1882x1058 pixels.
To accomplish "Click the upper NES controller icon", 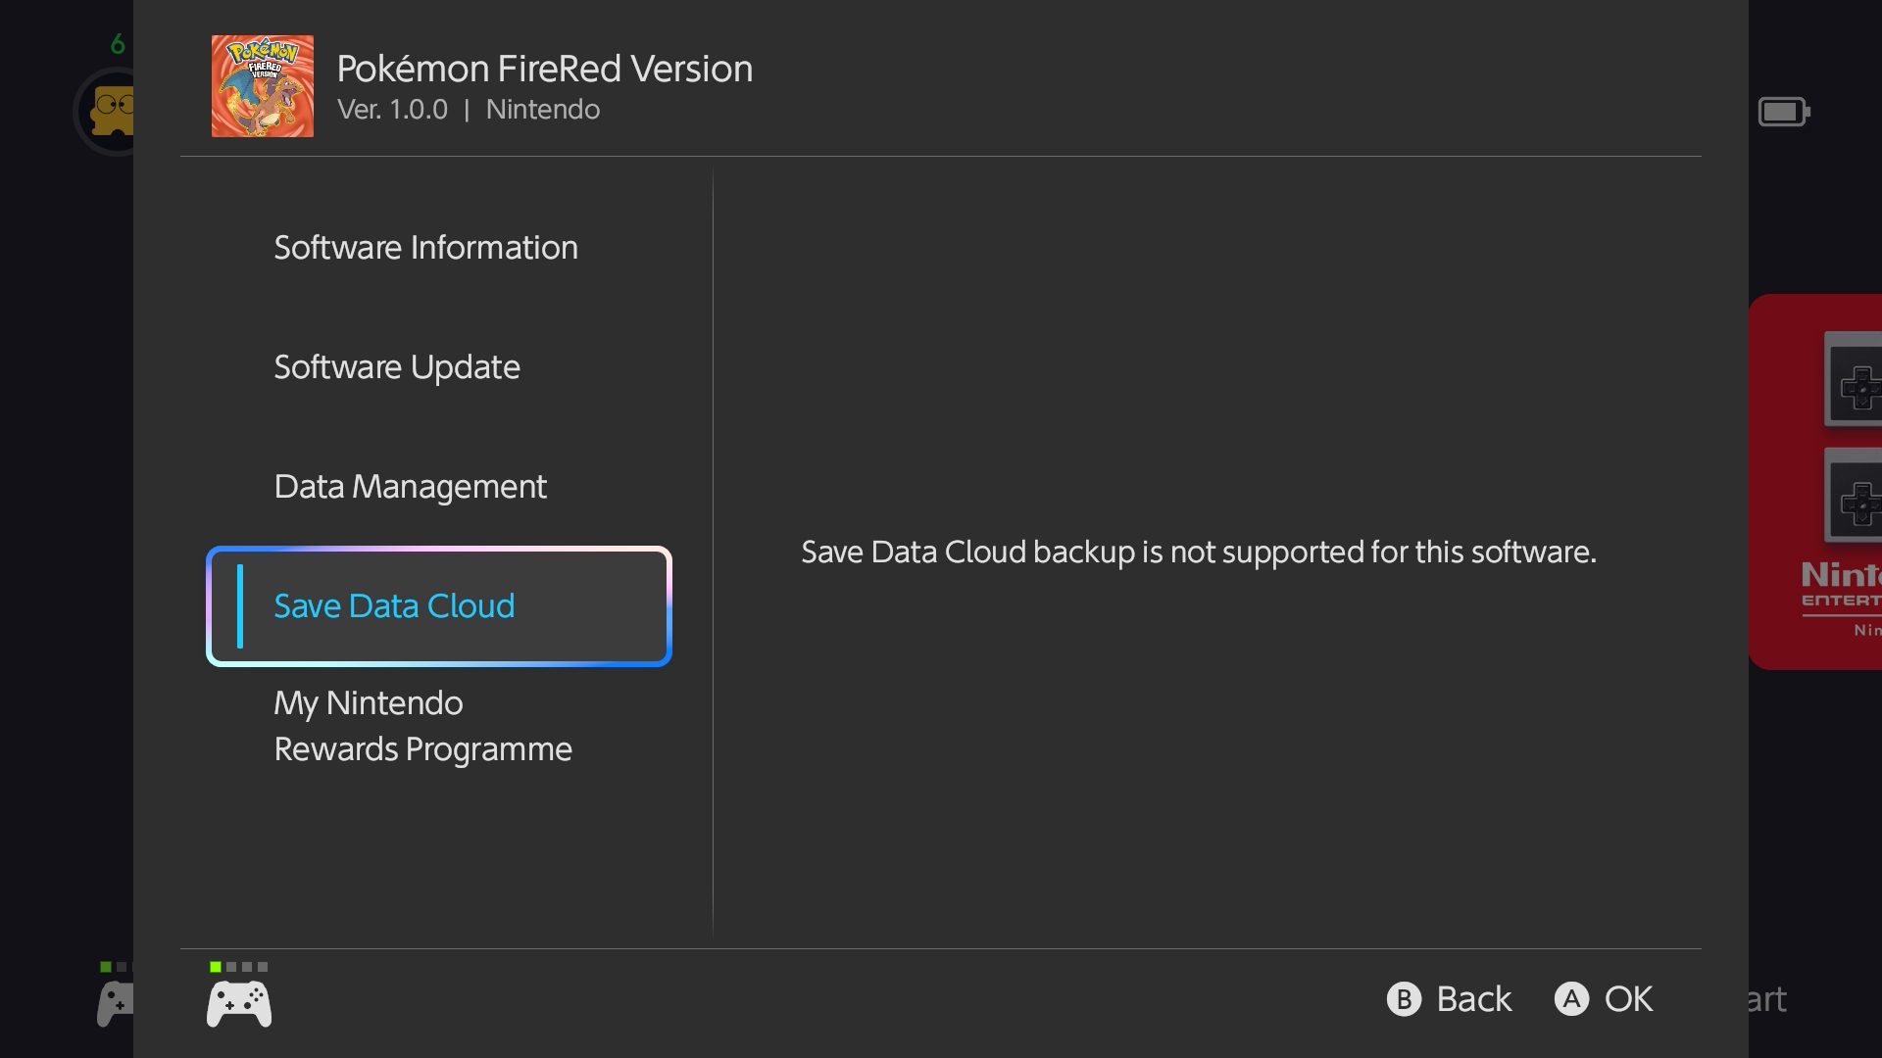I will coord(1853,380).
